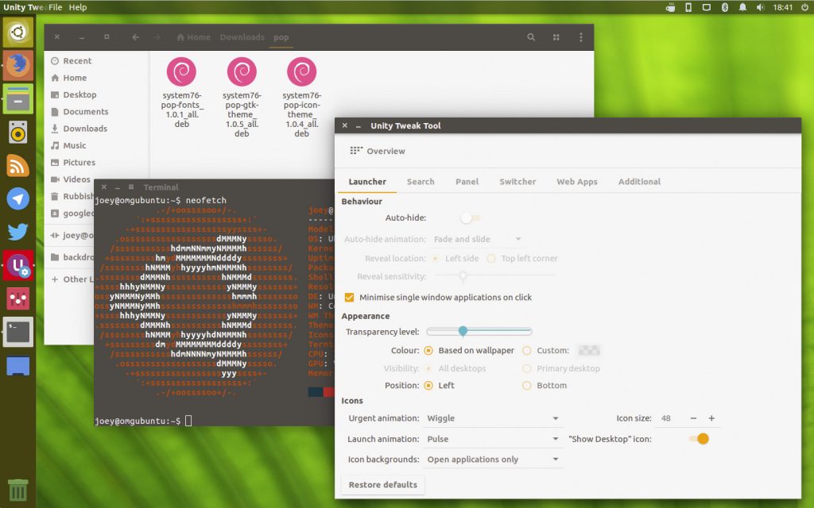Open the Rubbish bin in launcher

[x=18, y=489]
